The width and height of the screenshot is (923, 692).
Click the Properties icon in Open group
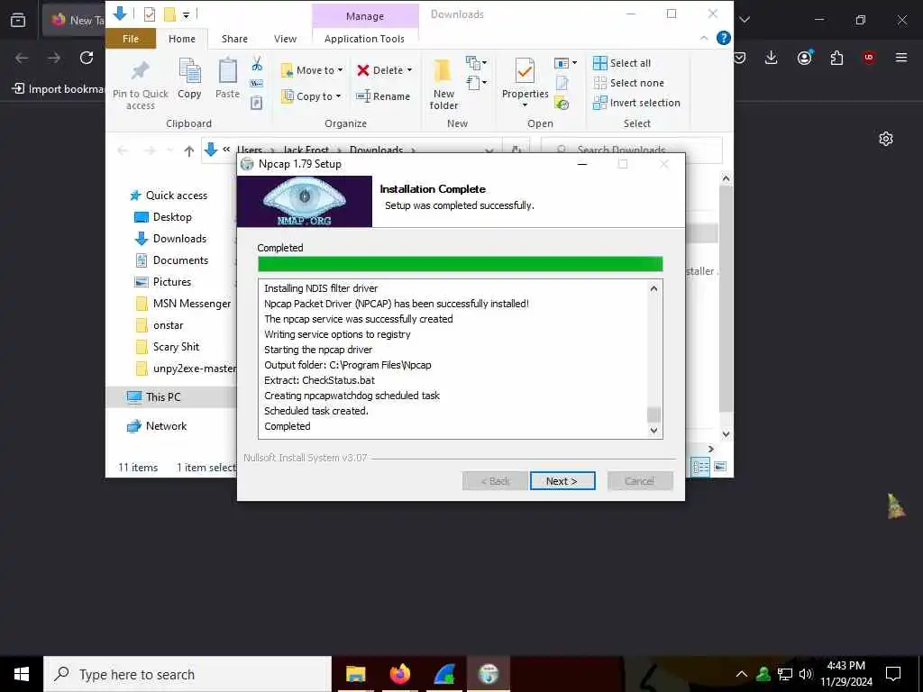(525, 72)
